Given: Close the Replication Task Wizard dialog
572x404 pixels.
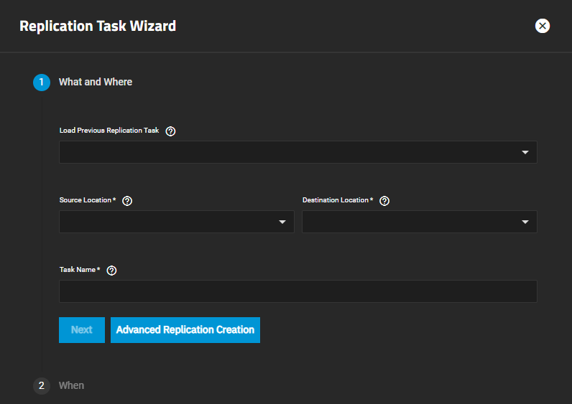Looking at the screenshot, I should (x=543, y=26).
